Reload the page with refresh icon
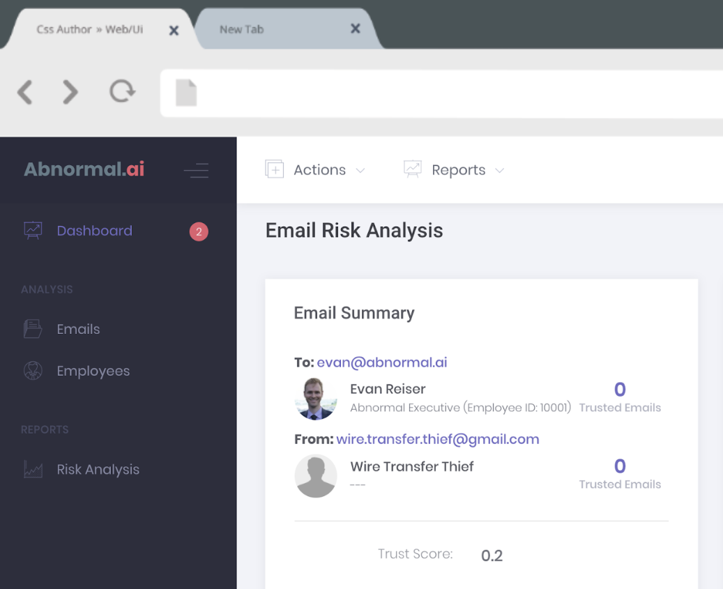 point(122,91)
